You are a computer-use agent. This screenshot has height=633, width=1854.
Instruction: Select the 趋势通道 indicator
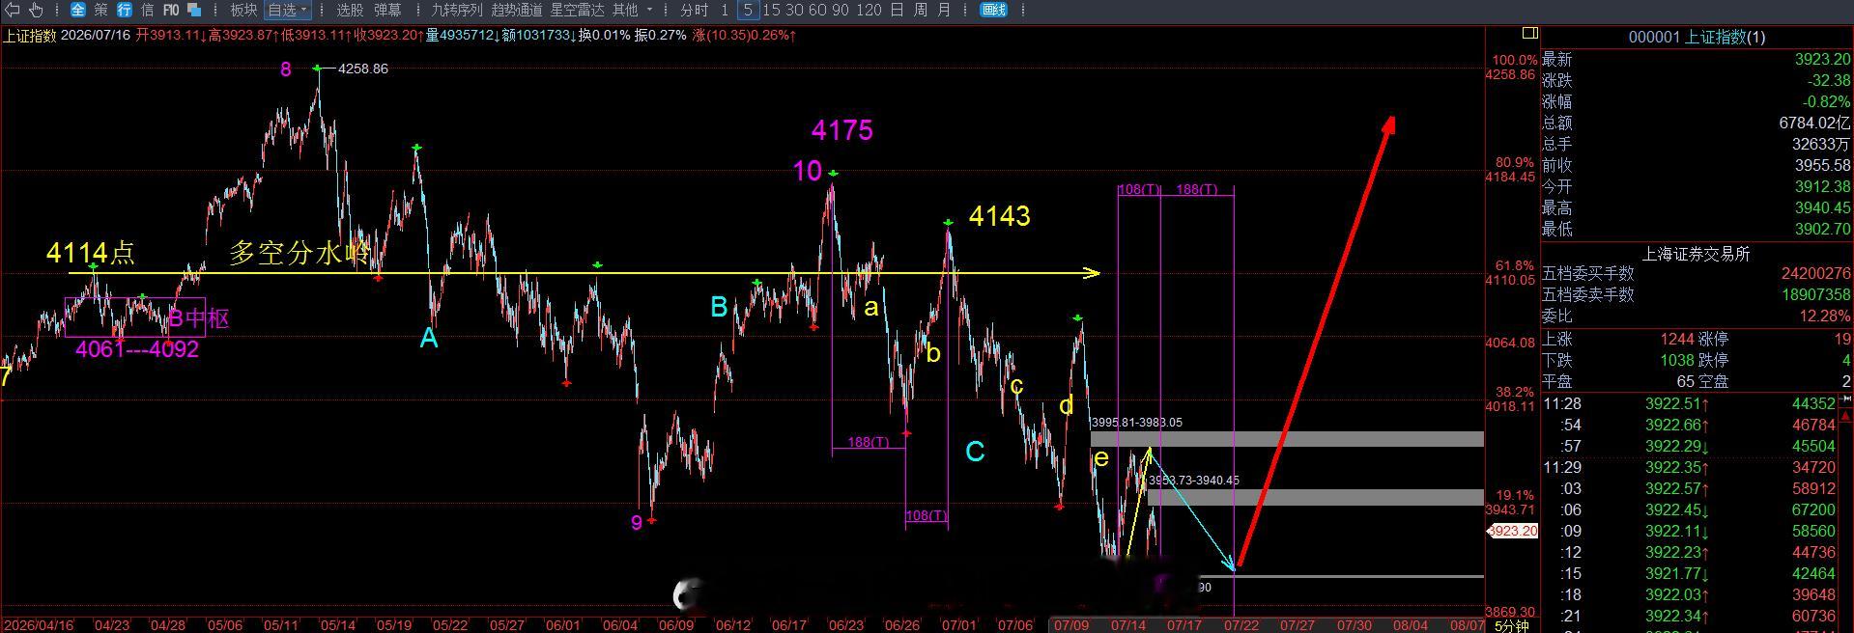point(517,10)
